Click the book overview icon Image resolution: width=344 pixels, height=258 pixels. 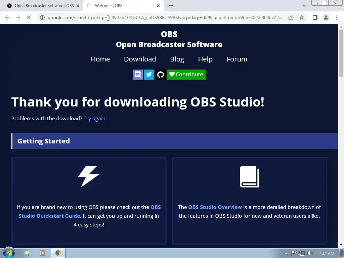pos(250,177)
